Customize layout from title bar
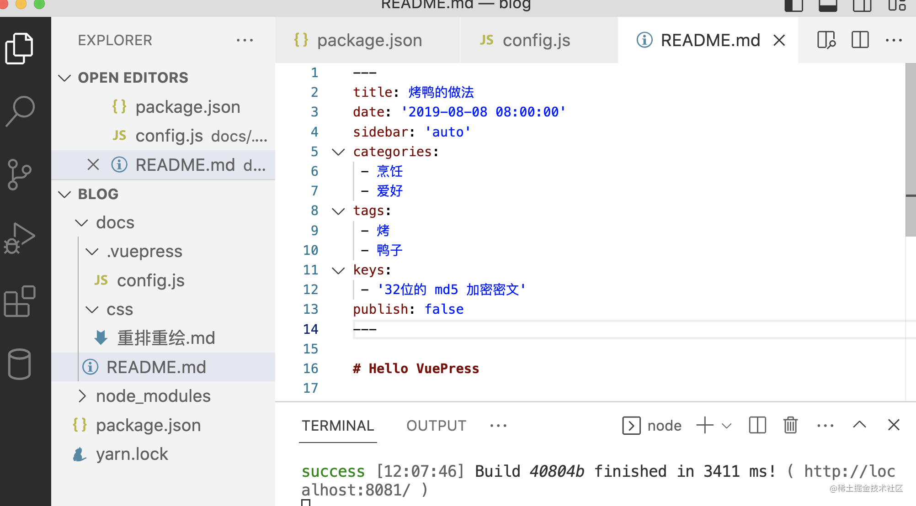 (x=897, y=5)
